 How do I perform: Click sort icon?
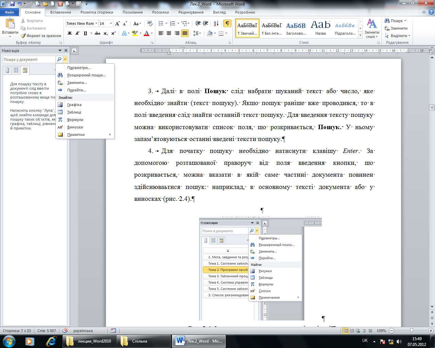pyautogui.click(x=216, y=23)
